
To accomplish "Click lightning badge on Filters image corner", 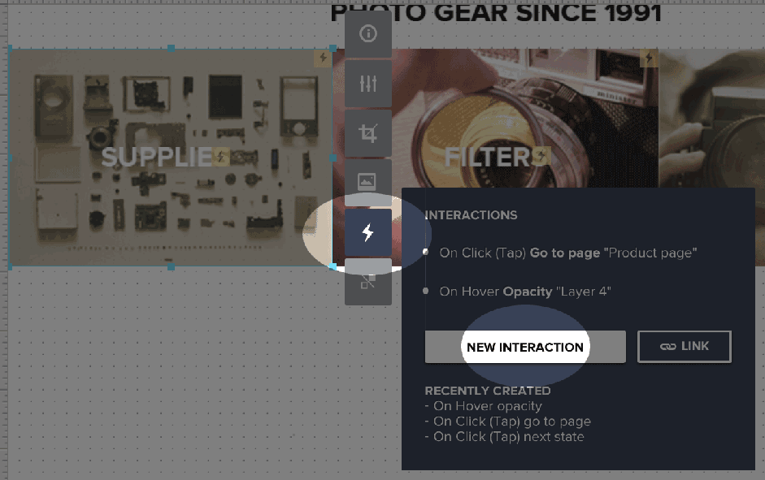I will click(649, 58).
